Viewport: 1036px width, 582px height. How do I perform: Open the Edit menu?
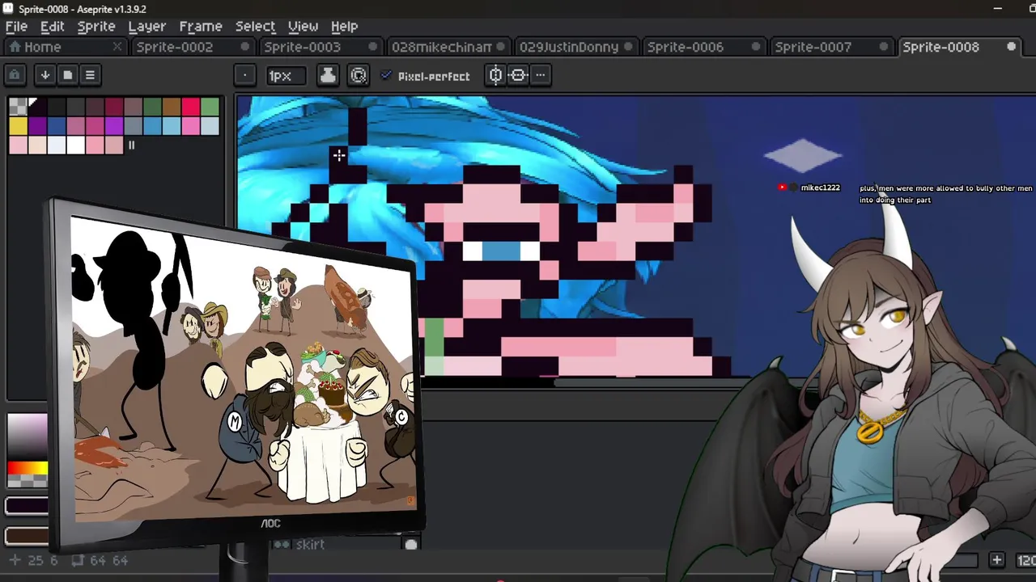click(52, 26)
